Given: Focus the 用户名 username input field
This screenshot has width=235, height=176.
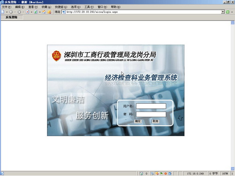Looking at the screenshot, I should coord(151,106).
